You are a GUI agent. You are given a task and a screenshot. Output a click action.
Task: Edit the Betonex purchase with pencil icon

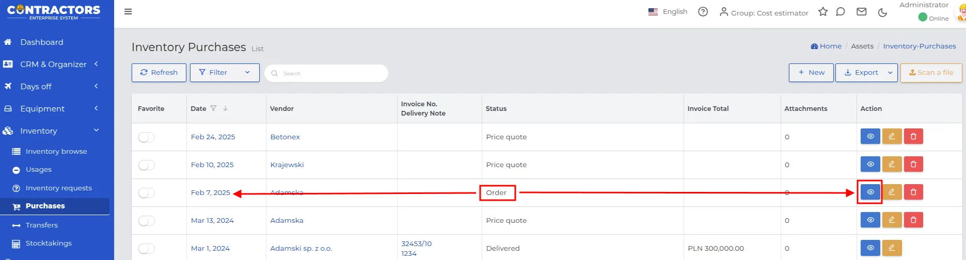[892, 136]
